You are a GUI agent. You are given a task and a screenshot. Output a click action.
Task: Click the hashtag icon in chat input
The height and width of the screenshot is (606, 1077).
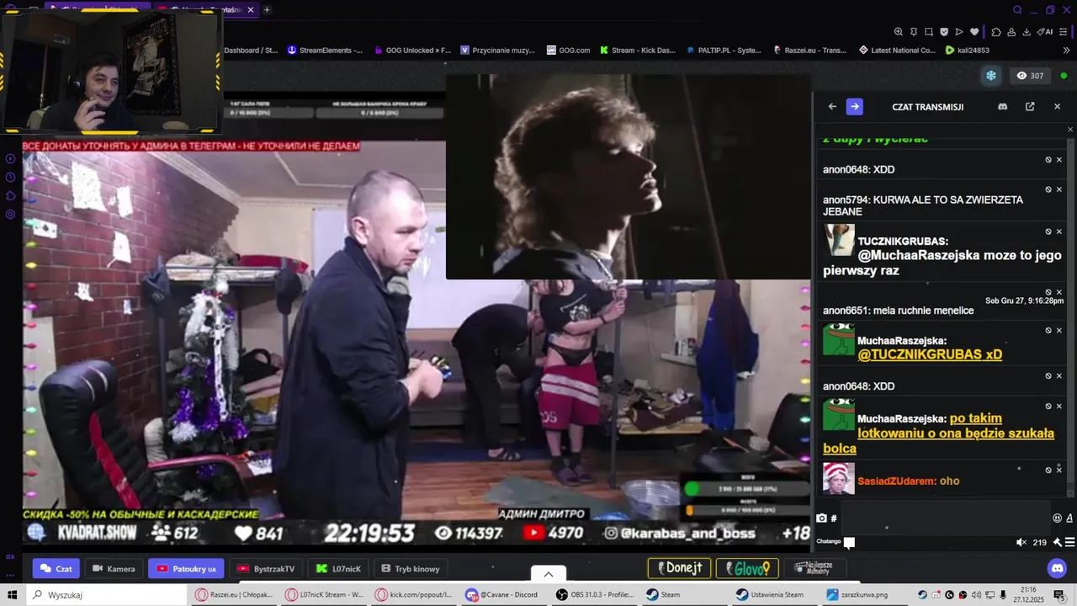[x=834, y=518]
